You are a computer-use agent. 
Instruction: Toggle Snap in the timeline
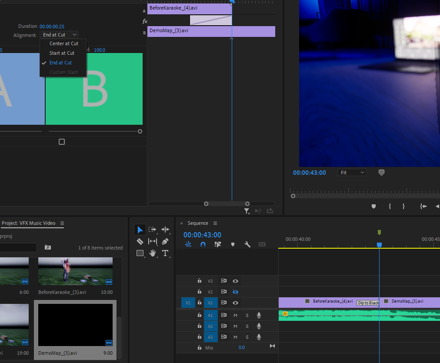click(203, 244)
